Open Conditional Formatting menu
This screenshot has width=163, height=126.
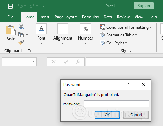[126, 27]
